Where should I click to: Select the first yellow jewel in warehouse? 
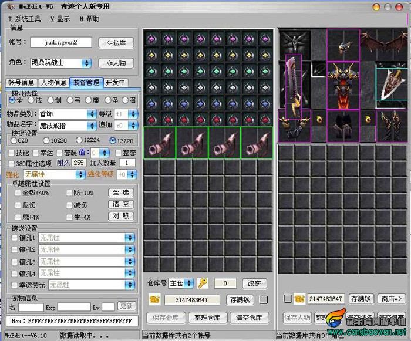[151, 55]
